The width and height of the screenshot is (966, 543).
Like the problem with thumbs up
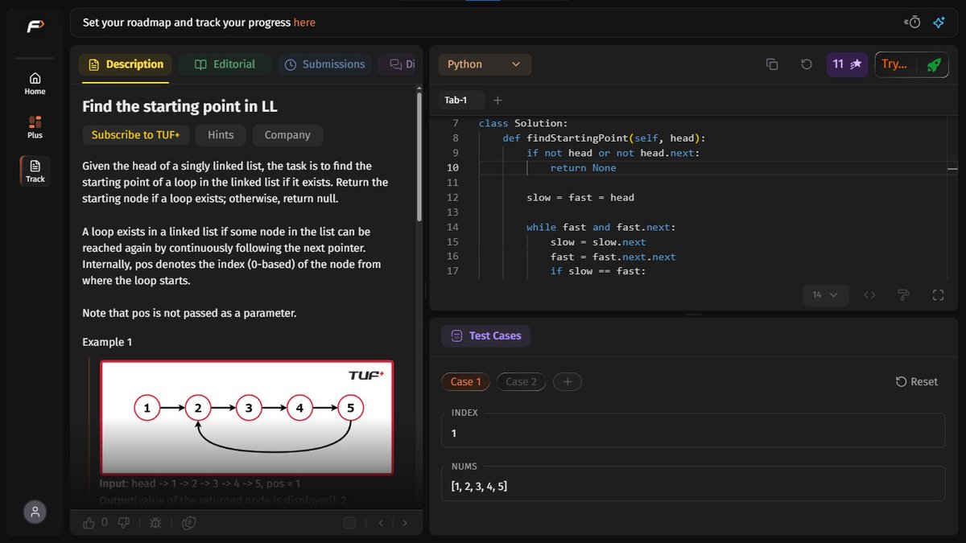point(89,523)
